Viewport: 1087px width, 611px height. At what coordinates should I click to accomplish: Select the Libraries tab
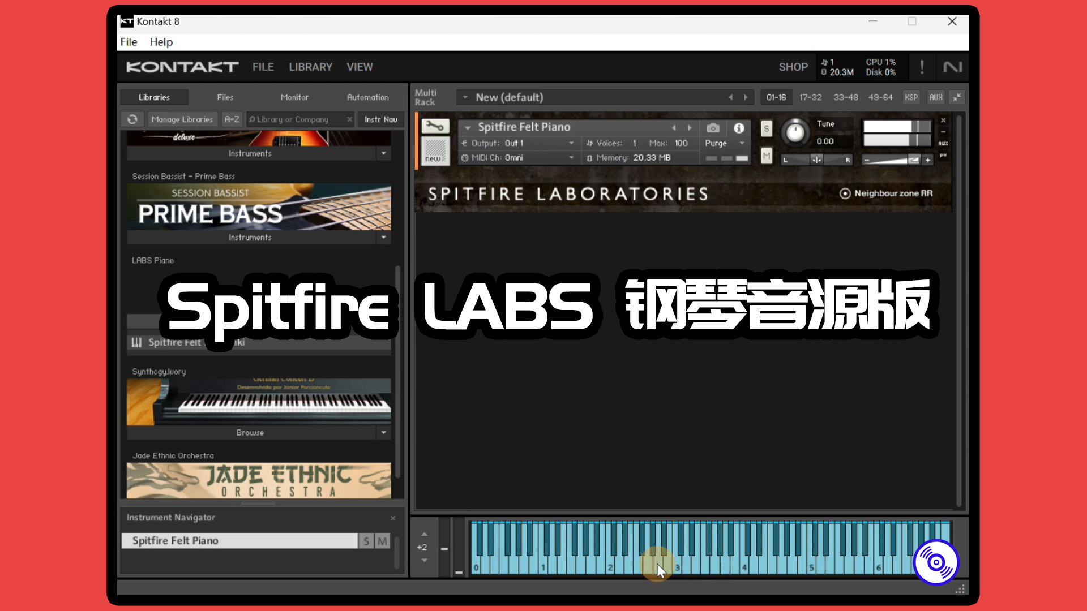(x=154, y=97)
